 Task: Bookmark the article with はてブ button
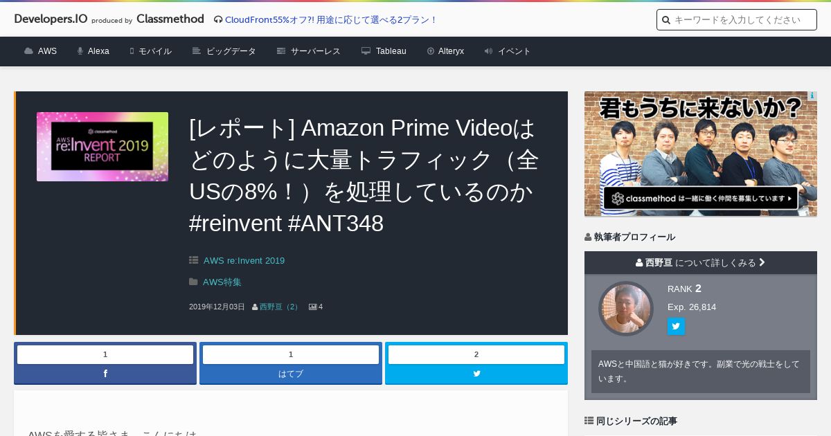[291, 374]
